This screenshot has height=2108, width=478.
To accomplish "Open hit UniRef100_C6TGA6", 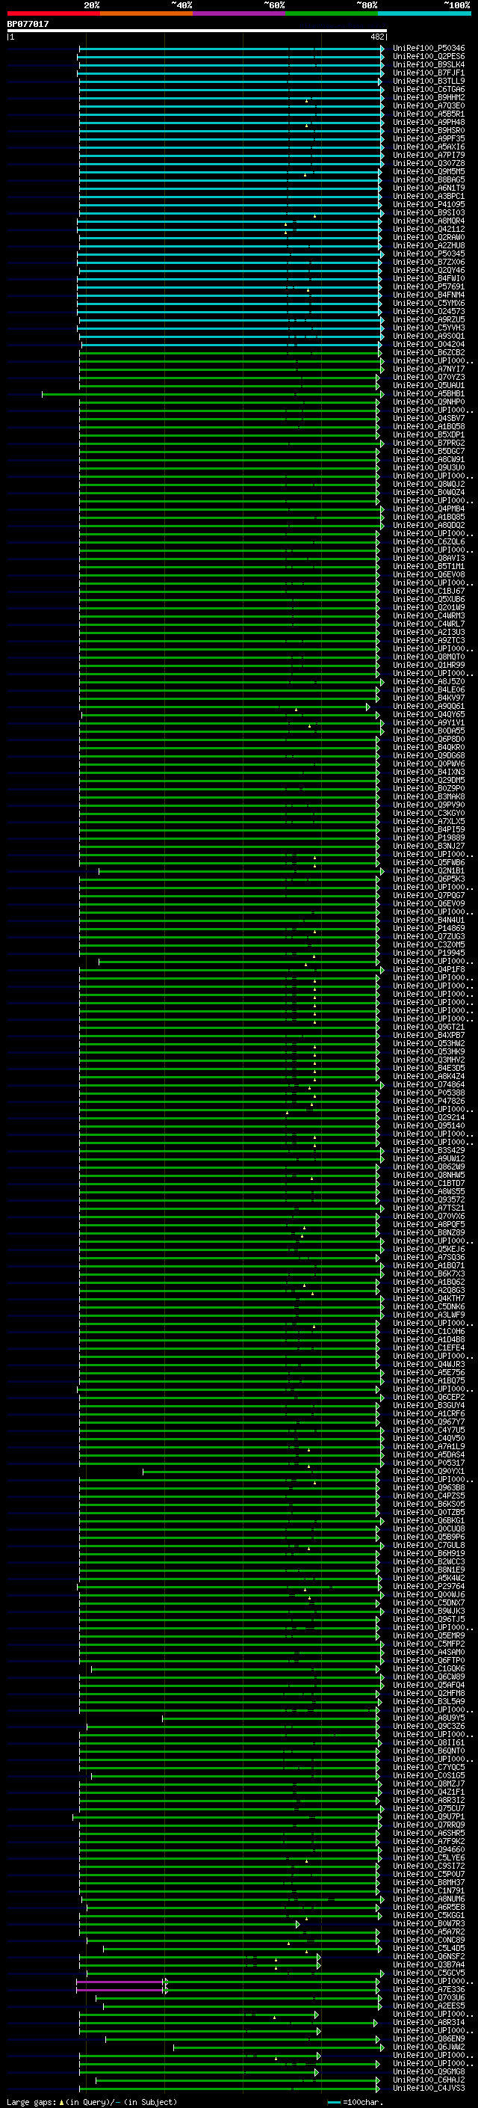I will tap(429, 89).
